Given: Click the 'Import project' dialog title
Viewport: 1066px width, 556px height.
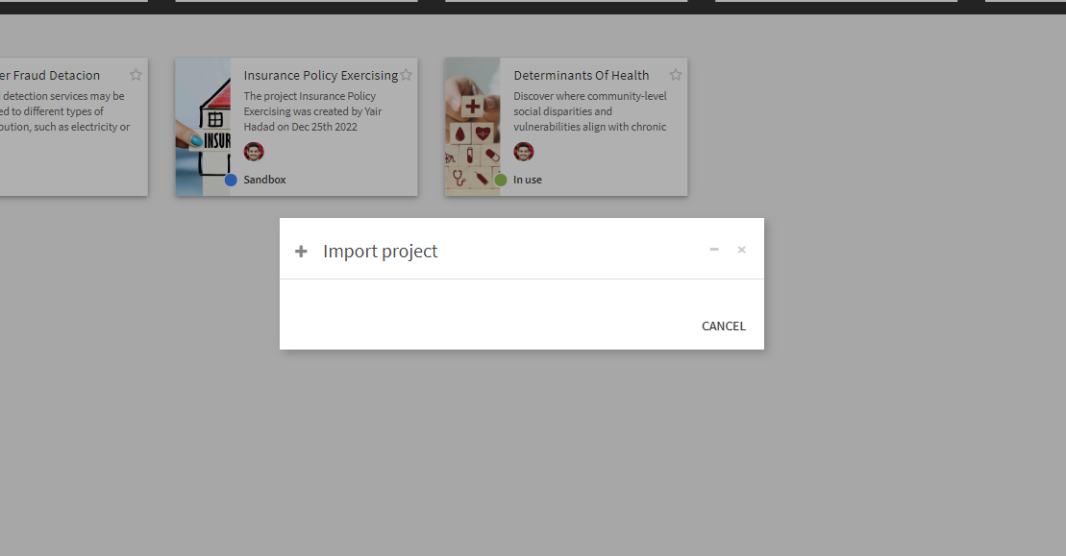Looking at the screenshot, I should [x=380, y=252].
